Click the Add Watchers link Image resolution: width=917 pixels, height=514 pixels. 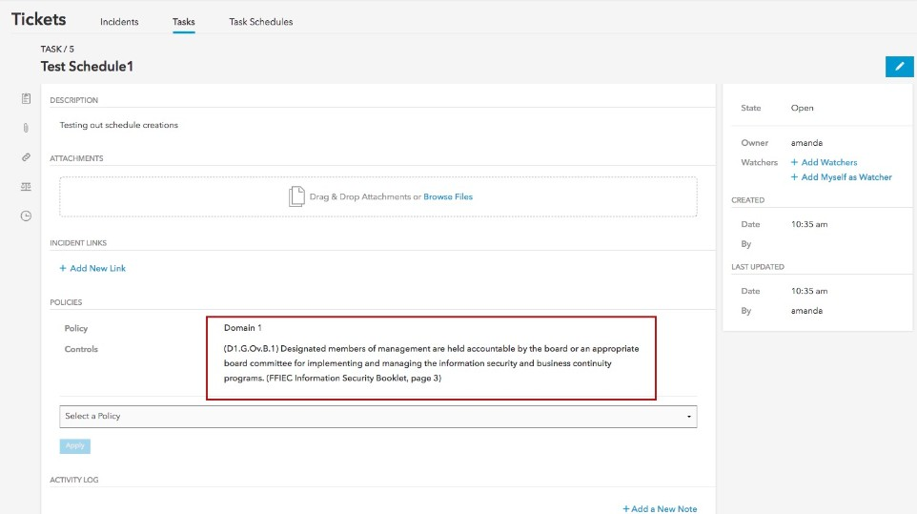824,163
